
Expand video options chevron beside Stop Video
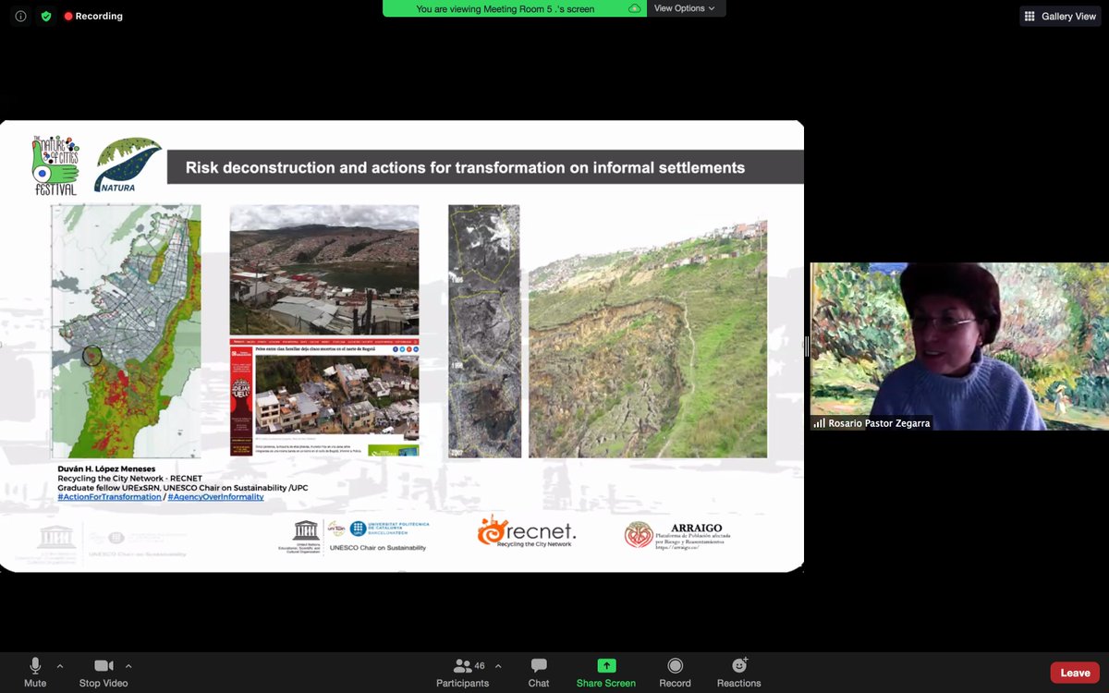[128, 665]
